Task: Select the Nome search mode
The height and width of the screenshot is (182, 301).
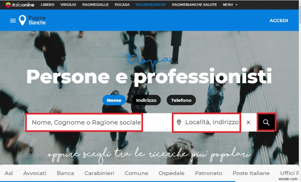Action: [x=114, y=100]
